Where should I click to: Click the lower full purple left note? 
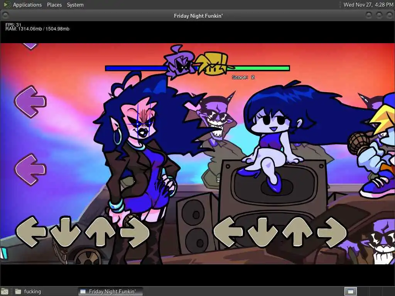[30, 170]
